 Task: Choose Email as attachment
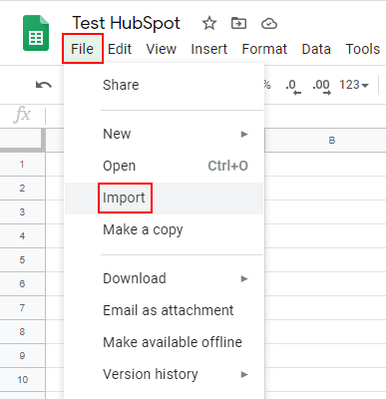pyautogui.click(x=165, y=310)
